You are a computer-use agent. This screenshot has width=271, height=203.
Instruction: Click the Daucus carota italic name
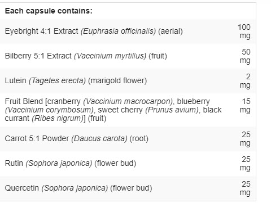[x=99, y=138]
